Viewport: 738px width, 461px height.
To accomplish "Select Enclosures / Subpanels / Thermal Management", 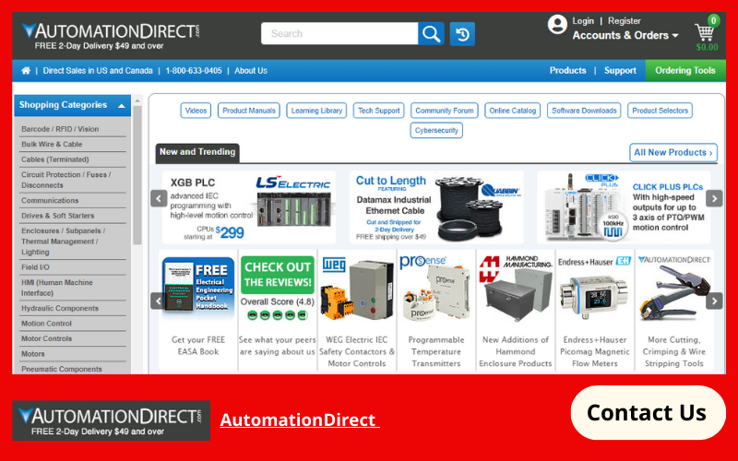I will 63,242.
